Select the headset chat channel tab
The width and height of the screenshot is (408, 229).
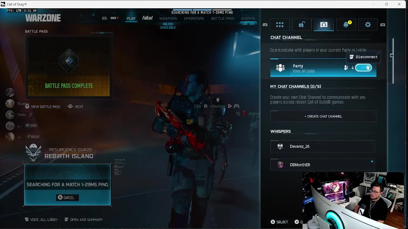(x=324, y=25)
